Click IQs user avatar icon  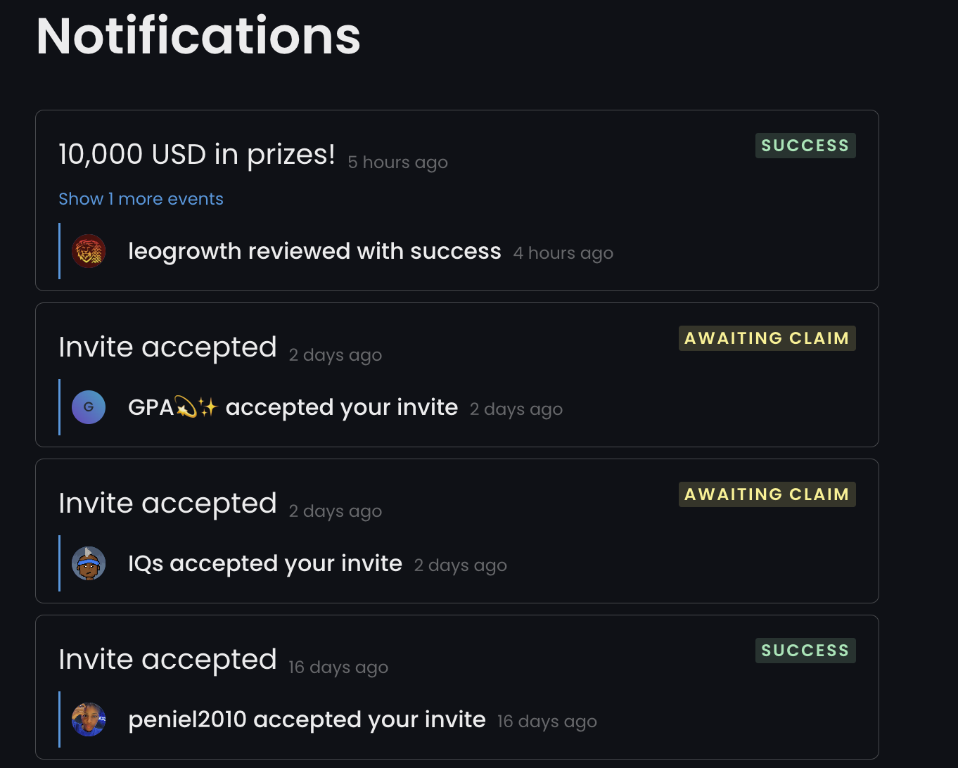coord(89,563)
